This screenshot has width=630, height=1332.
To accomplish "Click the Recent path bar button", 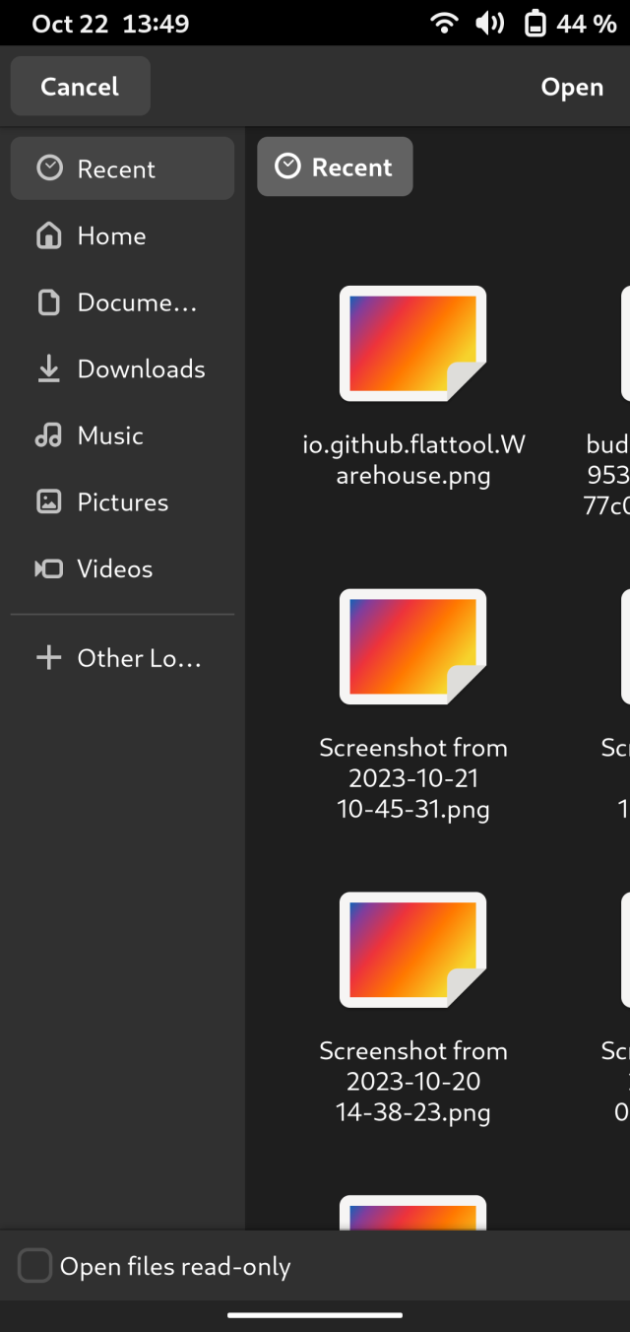I will [335, 166].
